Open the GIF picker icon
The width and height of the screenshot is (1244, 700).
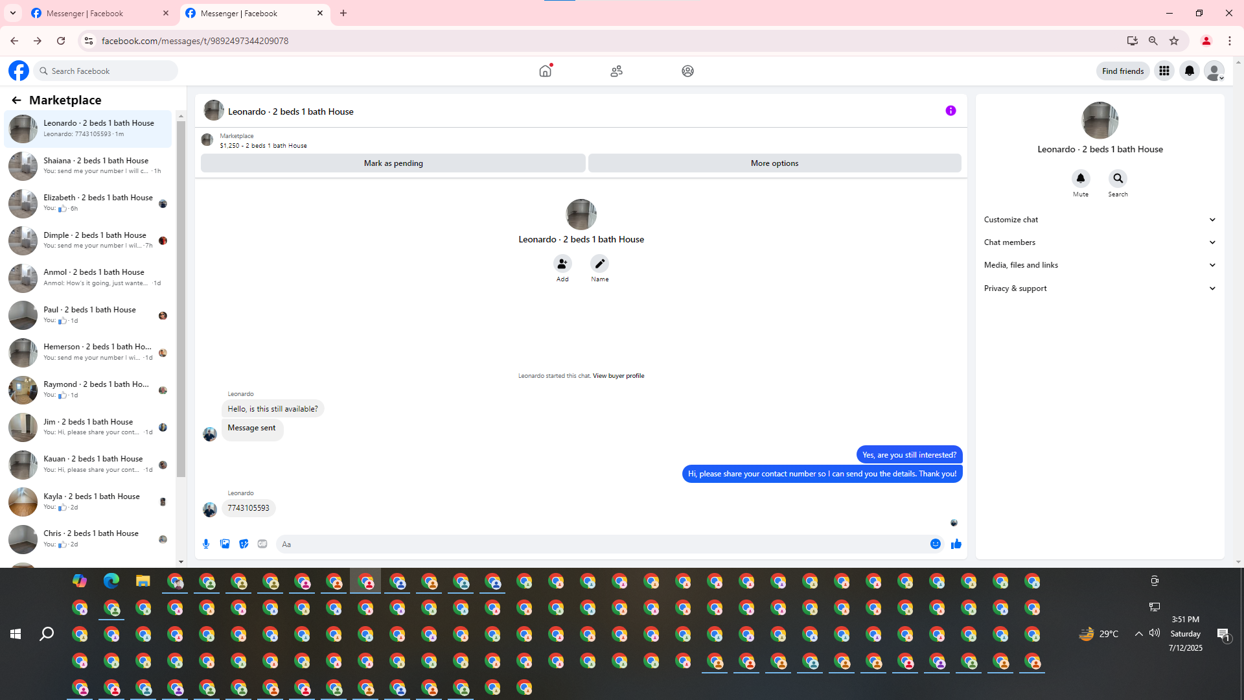click(262, 544)
